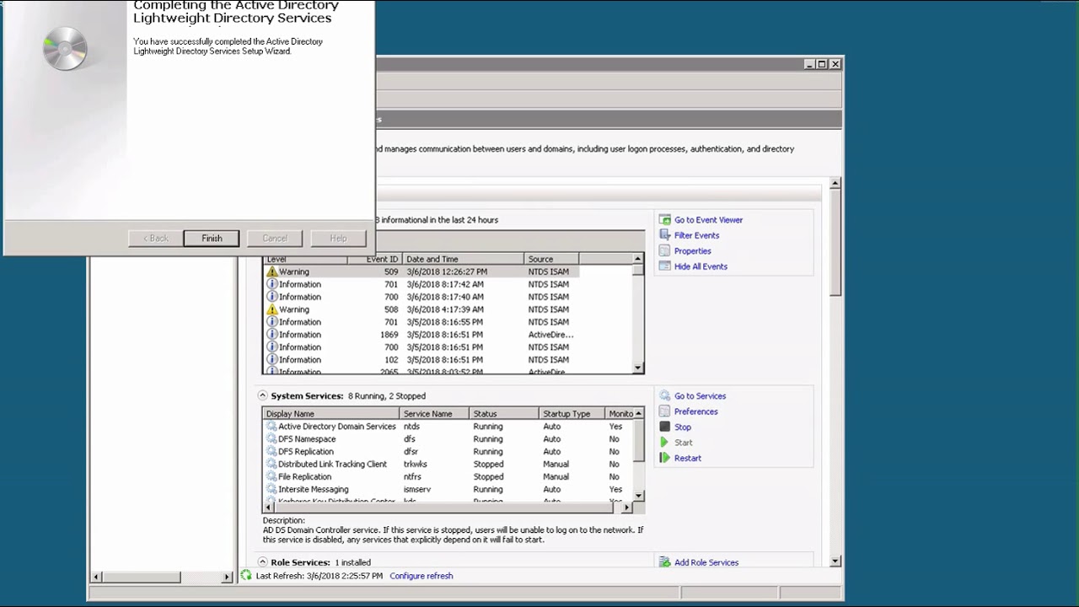Select DFS Namespace service icon
The height and width of the screenshot is (607, 1079).
click(x=271, y=439)
